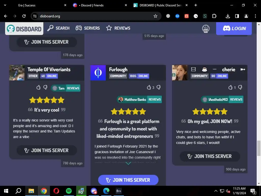The height and width of the screenshot is (196, 261).
Task: Like the Temple Of Viveriants review
Action: click(x=38, y=87)
